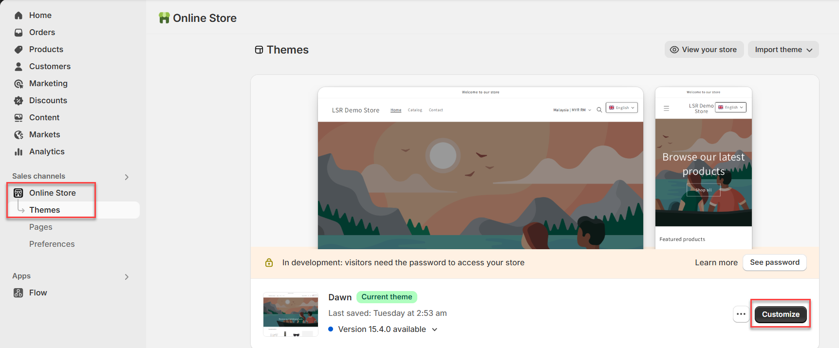Expand Apps section chevron
Viewport: 839px width, 348px height.
pos(127,277)
